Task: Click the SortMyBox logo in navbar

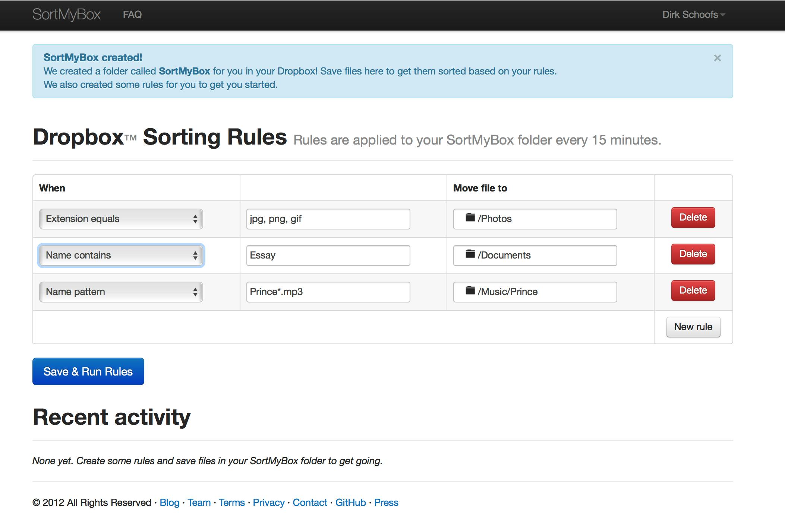Action: pyautogui.click(x=66, y=15)
